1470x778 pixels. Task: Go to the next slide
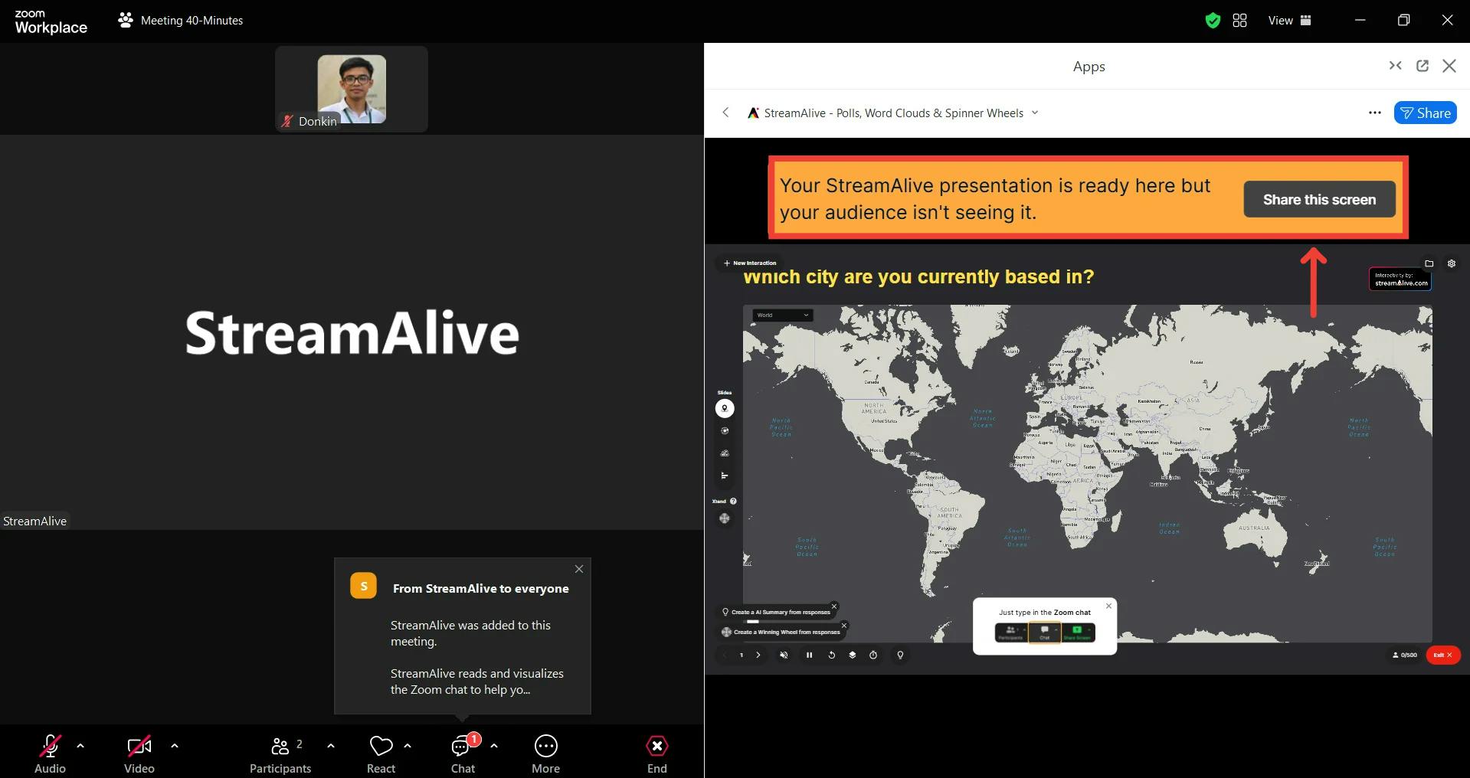click(758, 655)
